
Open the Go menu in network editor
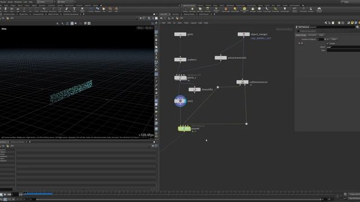tap(174, 23)
